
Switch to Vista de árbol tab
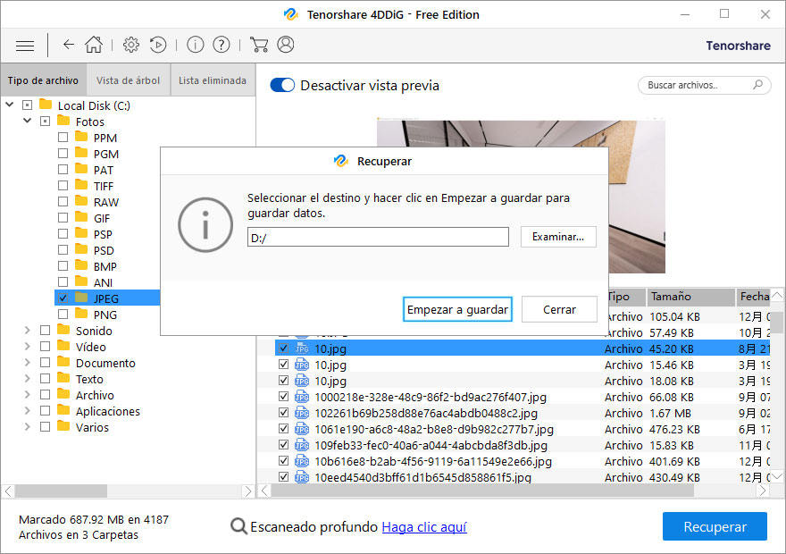pos(129,80)
